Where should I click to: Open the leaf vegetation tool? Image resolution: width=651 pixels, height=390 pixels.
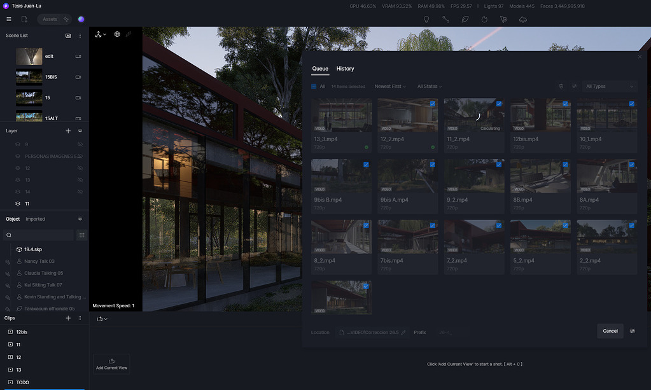coord(465,19)
